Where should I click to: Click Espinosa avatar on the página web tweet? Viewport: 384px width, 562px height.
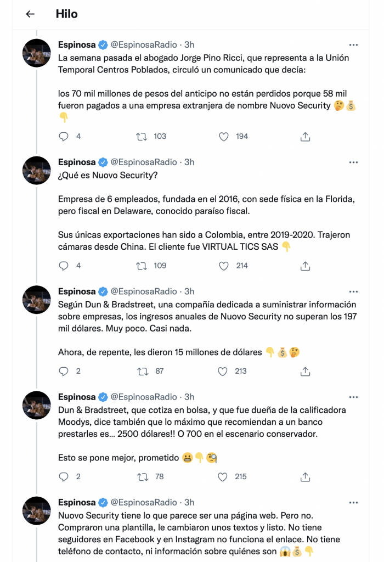click(x=37, y=512)
